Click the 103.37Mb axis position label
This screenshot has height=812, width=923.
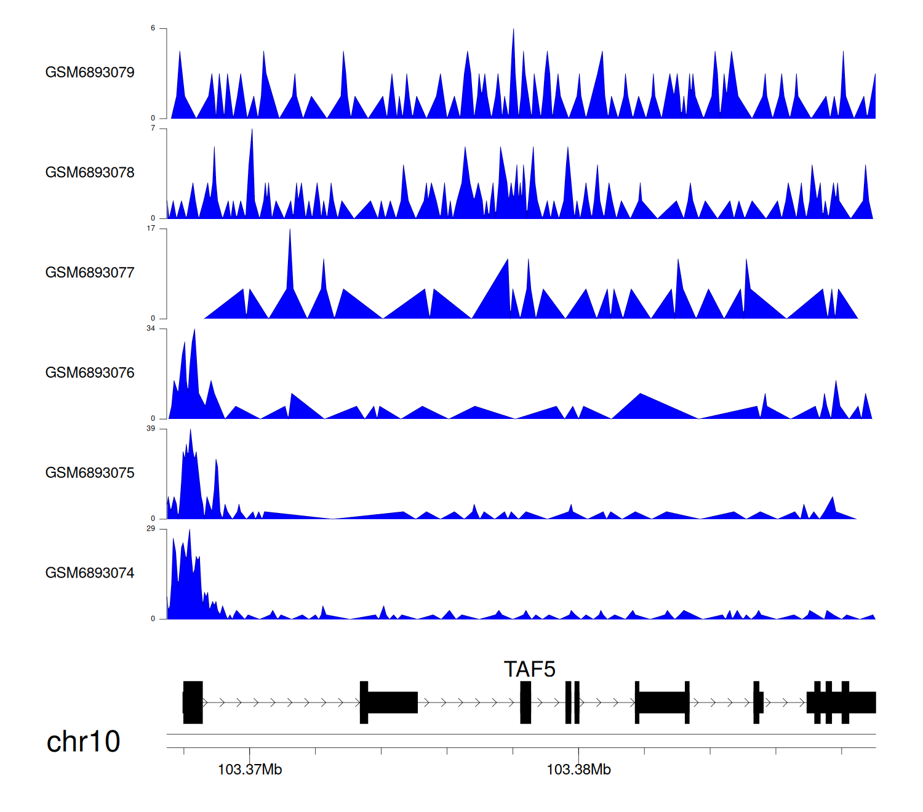click(250, 770)
